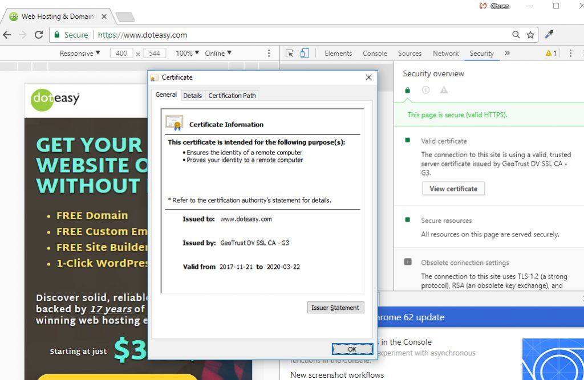Open the 100% zoom dropdown
Screen dimensions: 584x380
(187, 53)
